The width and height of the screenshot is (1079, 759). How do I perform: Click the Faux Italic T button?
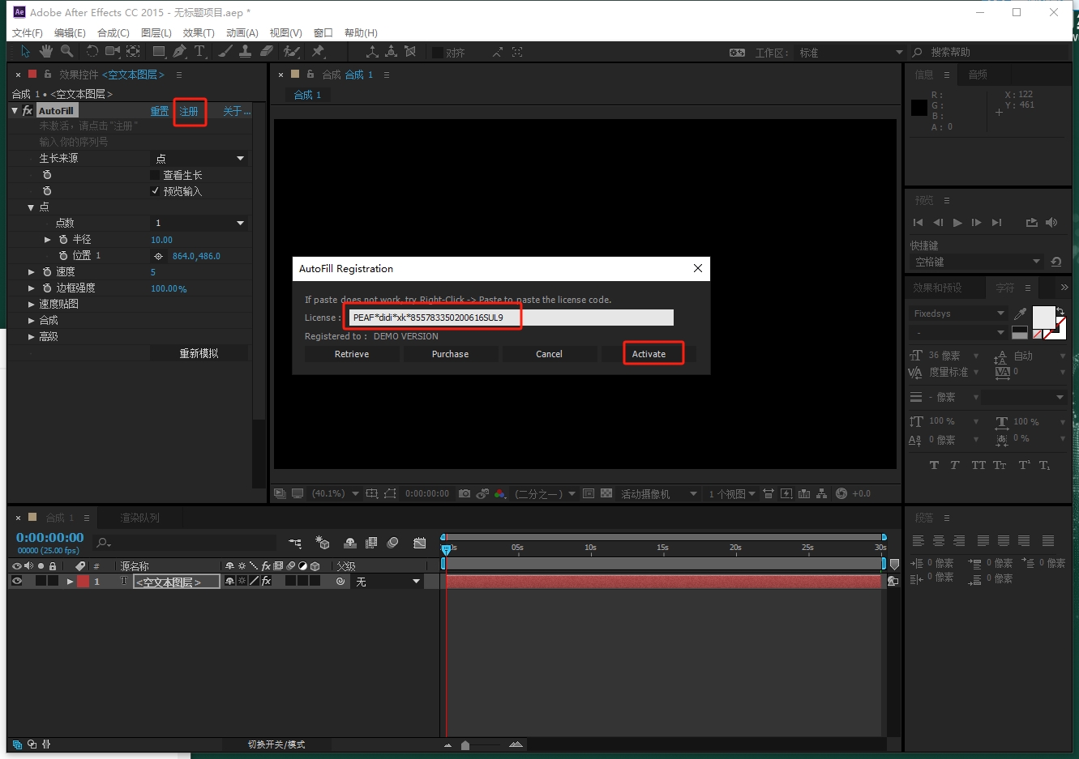coord(955,465)
